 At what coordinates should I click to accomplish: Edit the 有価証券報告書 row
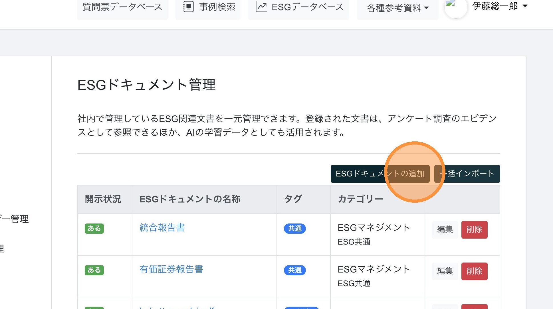click(x=445, y=271)
